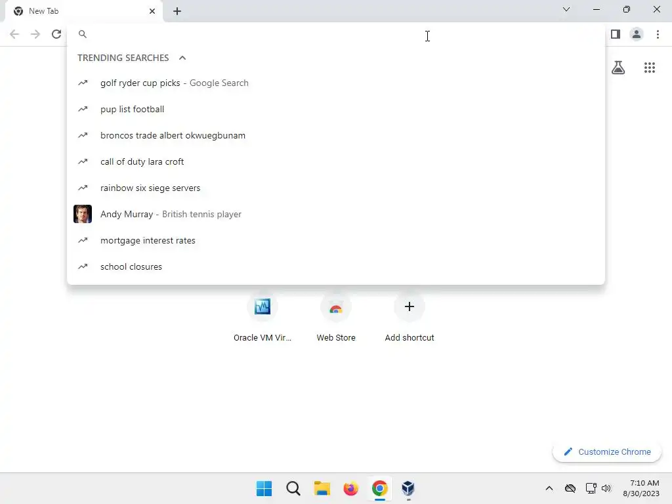Click the Customize Chrome button
672x504 pixels.
click(607, 451)
